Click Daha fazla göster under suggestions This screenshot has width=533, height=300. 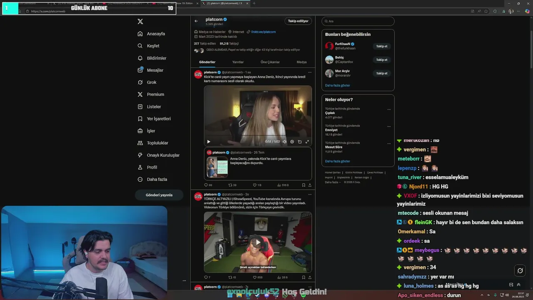point(338,85)
